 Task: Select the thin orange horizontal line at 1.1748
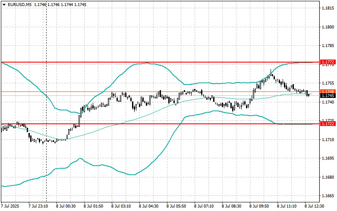click(x=160, y=92)
